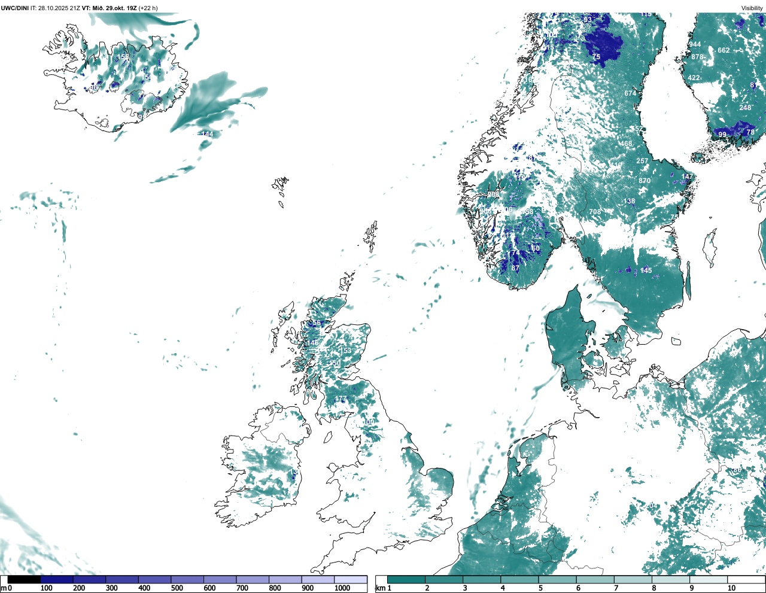Click the Gotland island outline
This screenshot has height=593, width=766.
710,248
